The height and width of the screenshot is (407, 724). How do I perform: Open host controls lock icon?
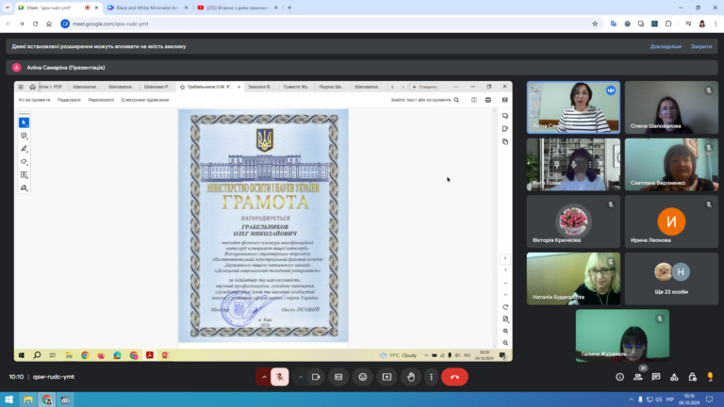[x=692, y=377]
